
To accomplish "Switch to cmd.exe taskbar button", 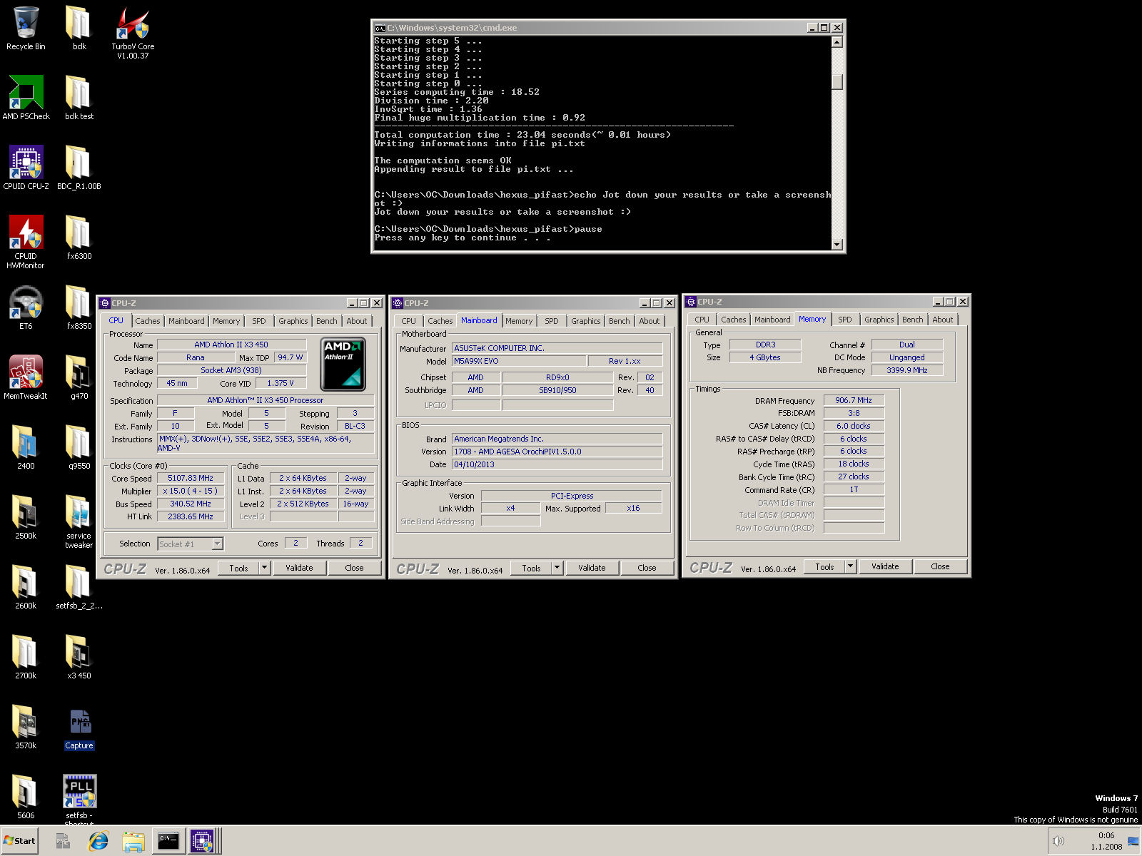I will tap(168, 841).
